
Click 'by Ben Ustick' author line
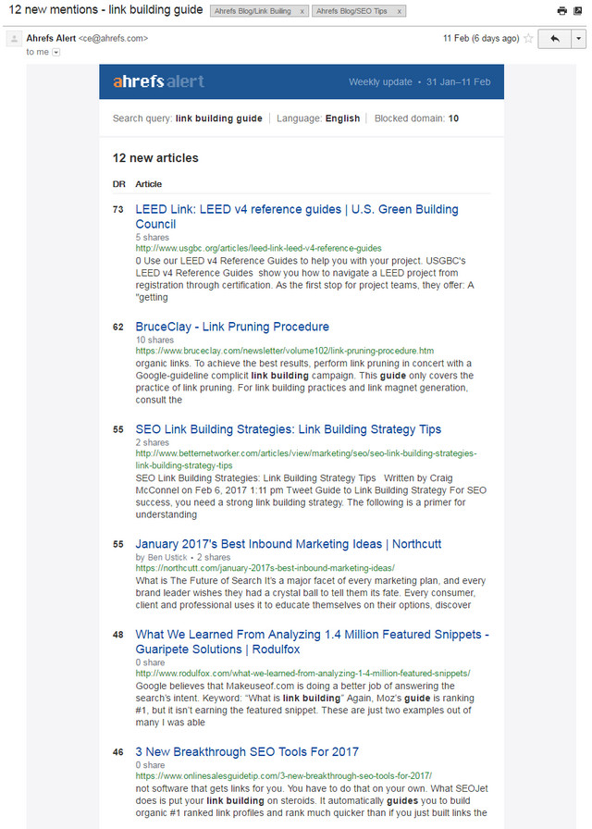[161, 557]
